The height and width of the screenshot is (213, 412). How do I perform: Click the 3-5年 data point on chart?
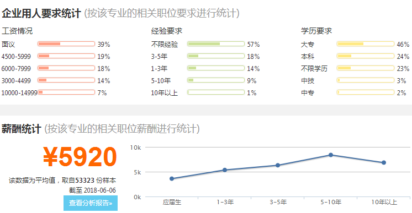[278, 165]
